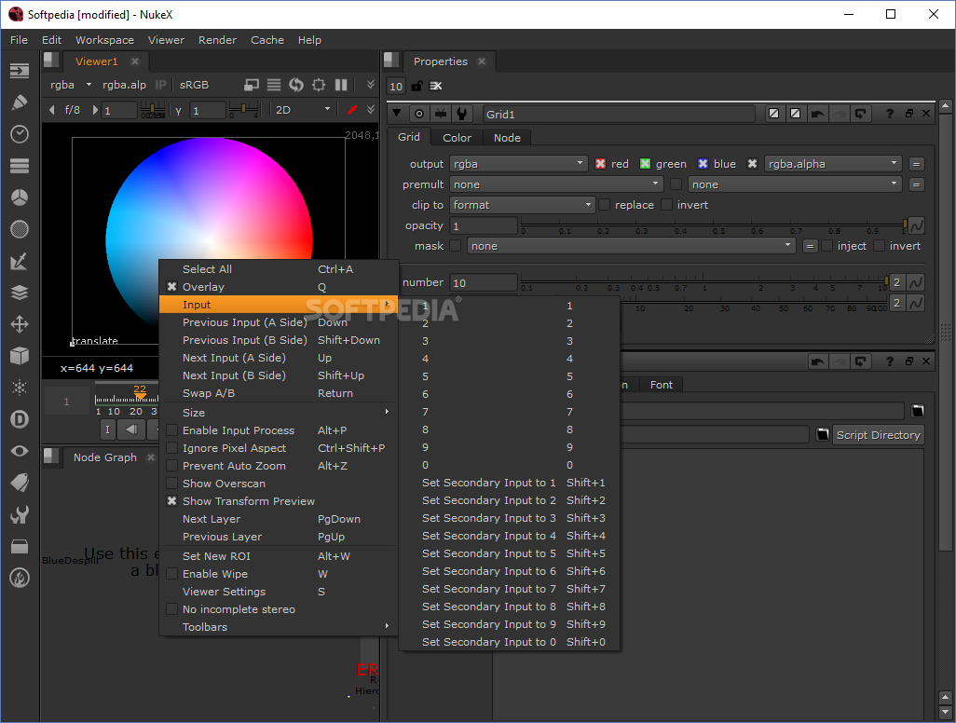The width and height of the screenshot is (956, 723).
Task: Open opacity animation curve icon
Action: (916, 225)
